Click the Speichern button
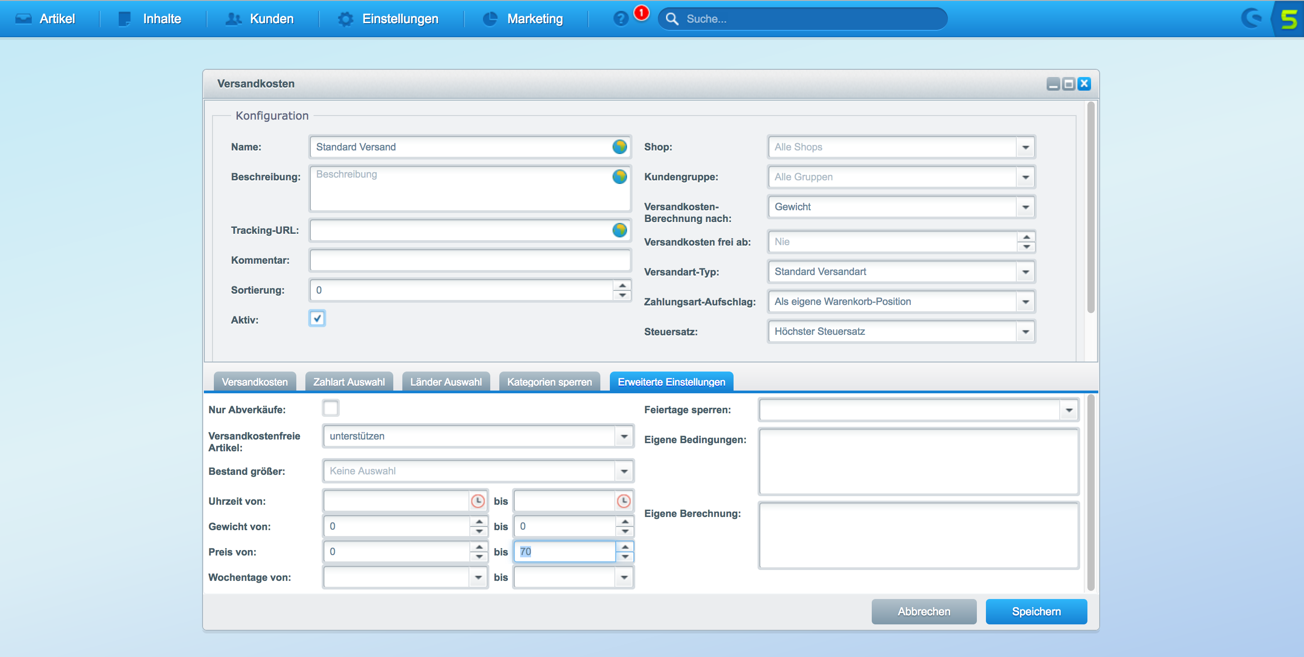 (1036, 611)
